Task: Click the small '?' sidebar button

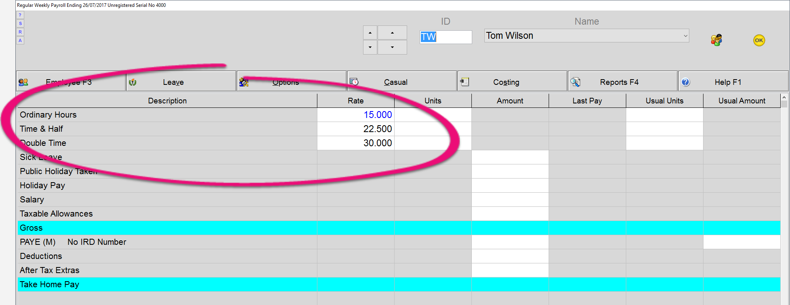Action: (20, 15)
